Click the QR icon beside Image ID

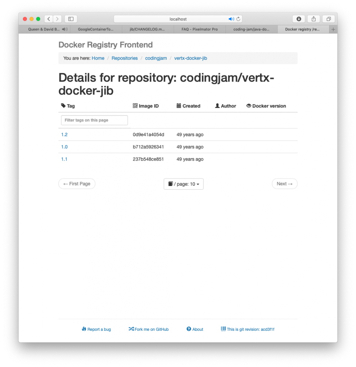(135, 106)
